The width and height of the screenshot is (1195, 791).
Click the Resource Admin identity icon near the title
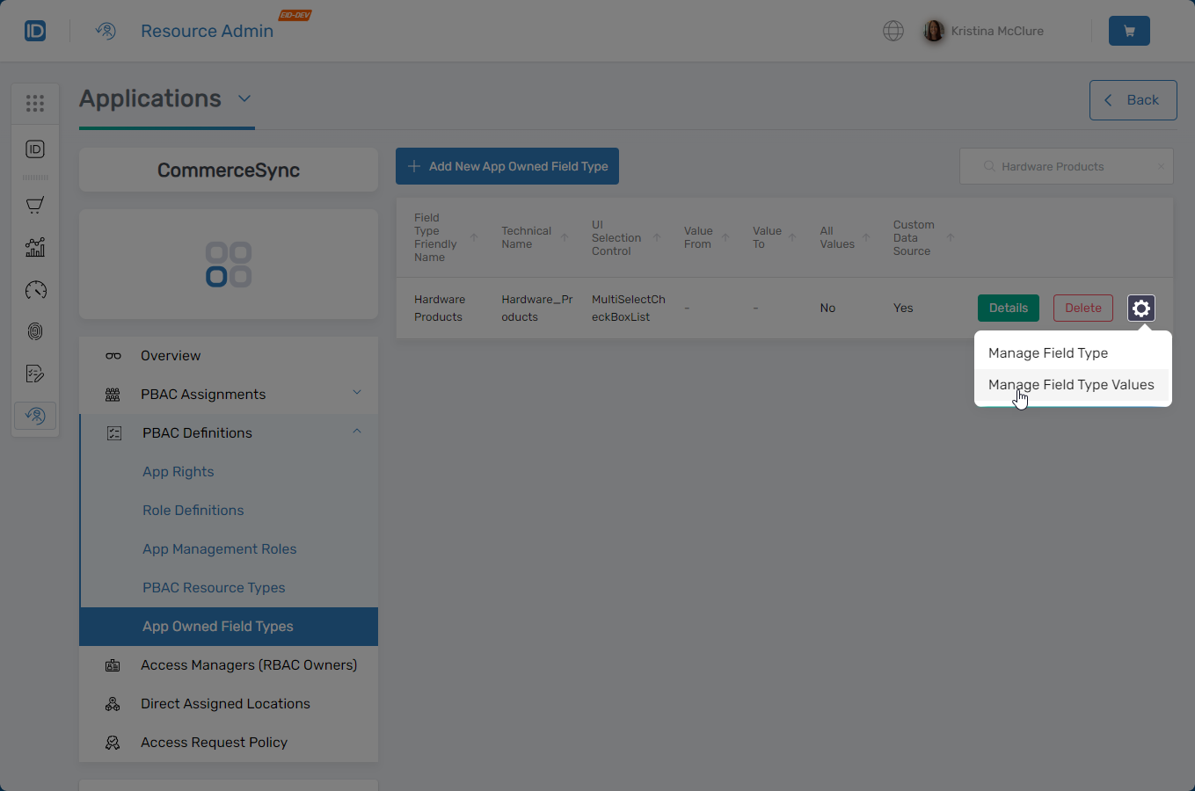tap(106, 30)
